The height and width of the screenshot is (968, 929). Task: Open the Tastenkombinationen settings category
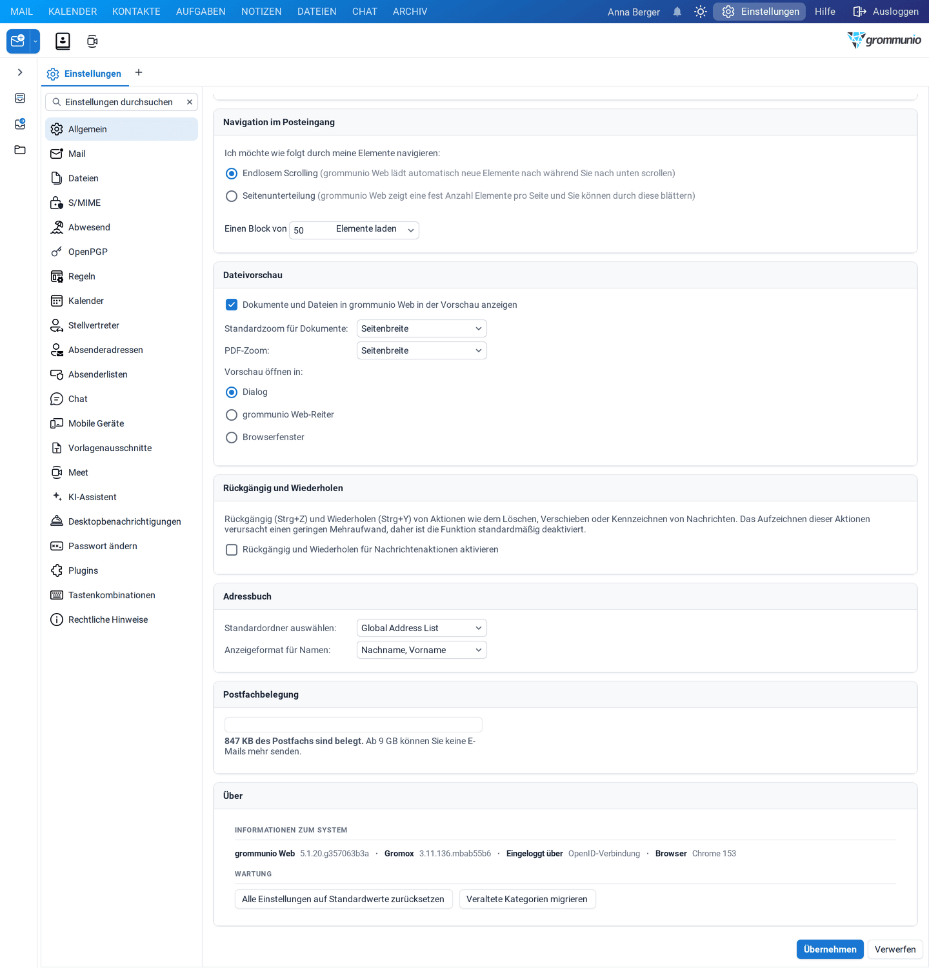coord(121,595)
